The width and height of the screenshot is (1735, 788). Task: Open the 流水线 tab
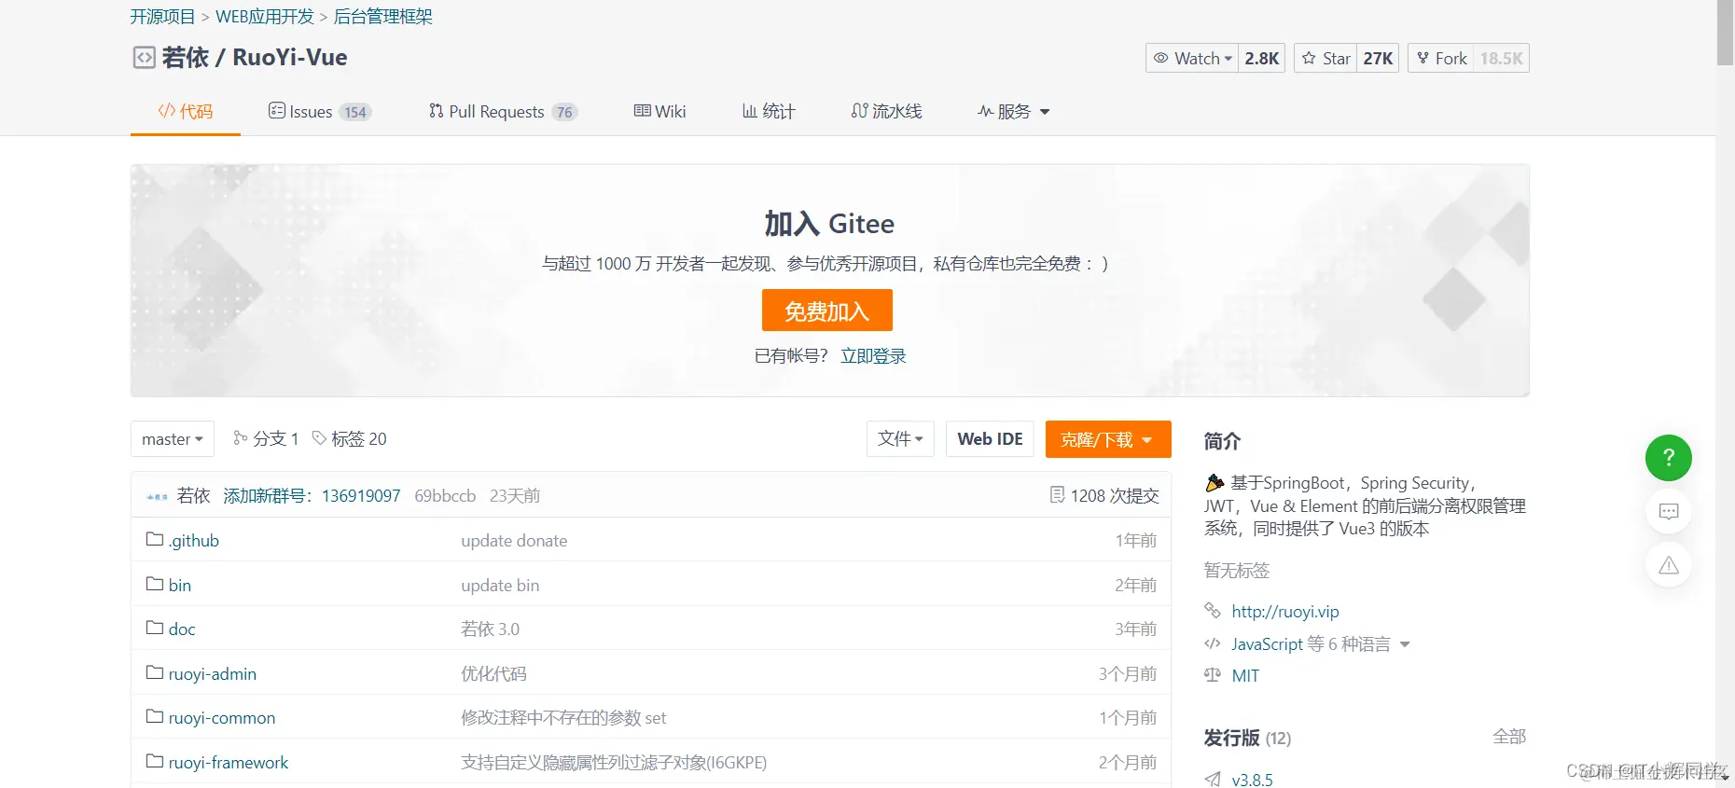tap(886, 112)
